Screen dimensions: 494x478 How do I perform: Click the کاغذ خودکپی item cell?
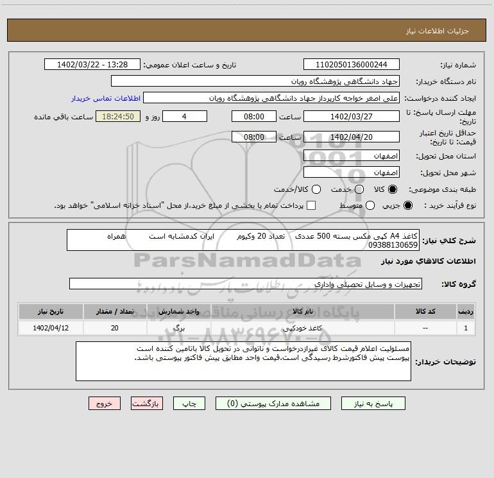click(x=302, y=328)
